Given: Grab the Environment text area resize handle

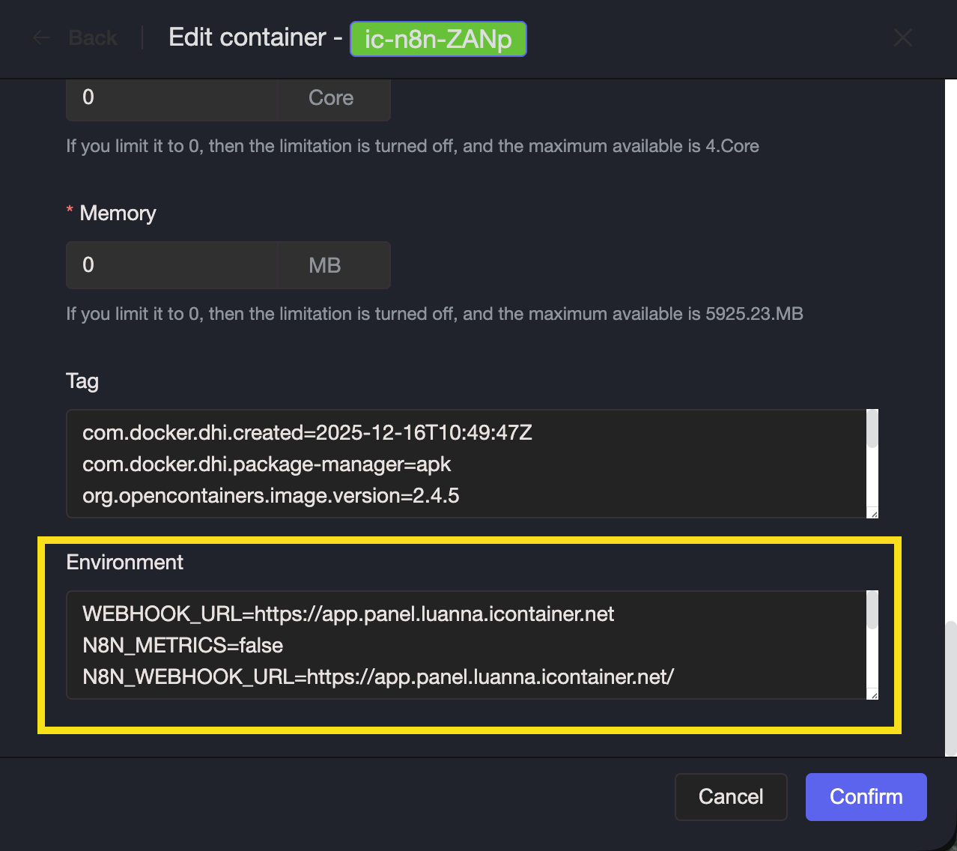Looking at the screenshot, I should [x=872, y=694].
